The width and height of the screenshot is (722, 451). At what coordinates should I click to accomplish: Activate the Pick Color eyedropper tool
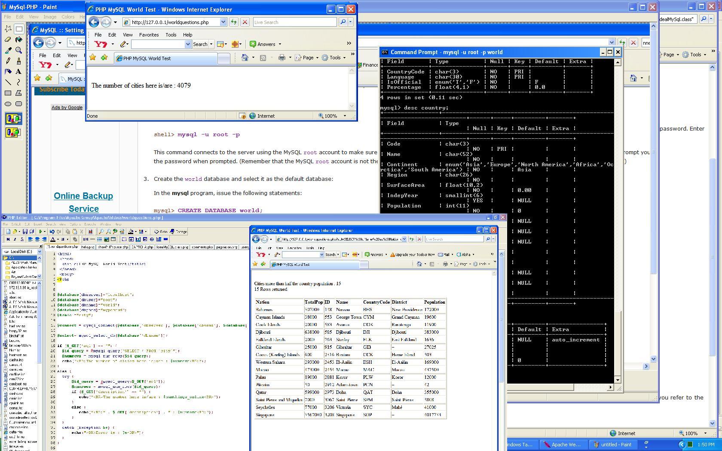pyautogui.click(x=8, y=50)
